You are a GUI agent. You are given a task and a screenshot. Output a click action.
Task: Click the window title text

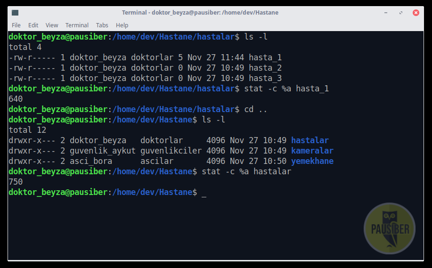200,12
